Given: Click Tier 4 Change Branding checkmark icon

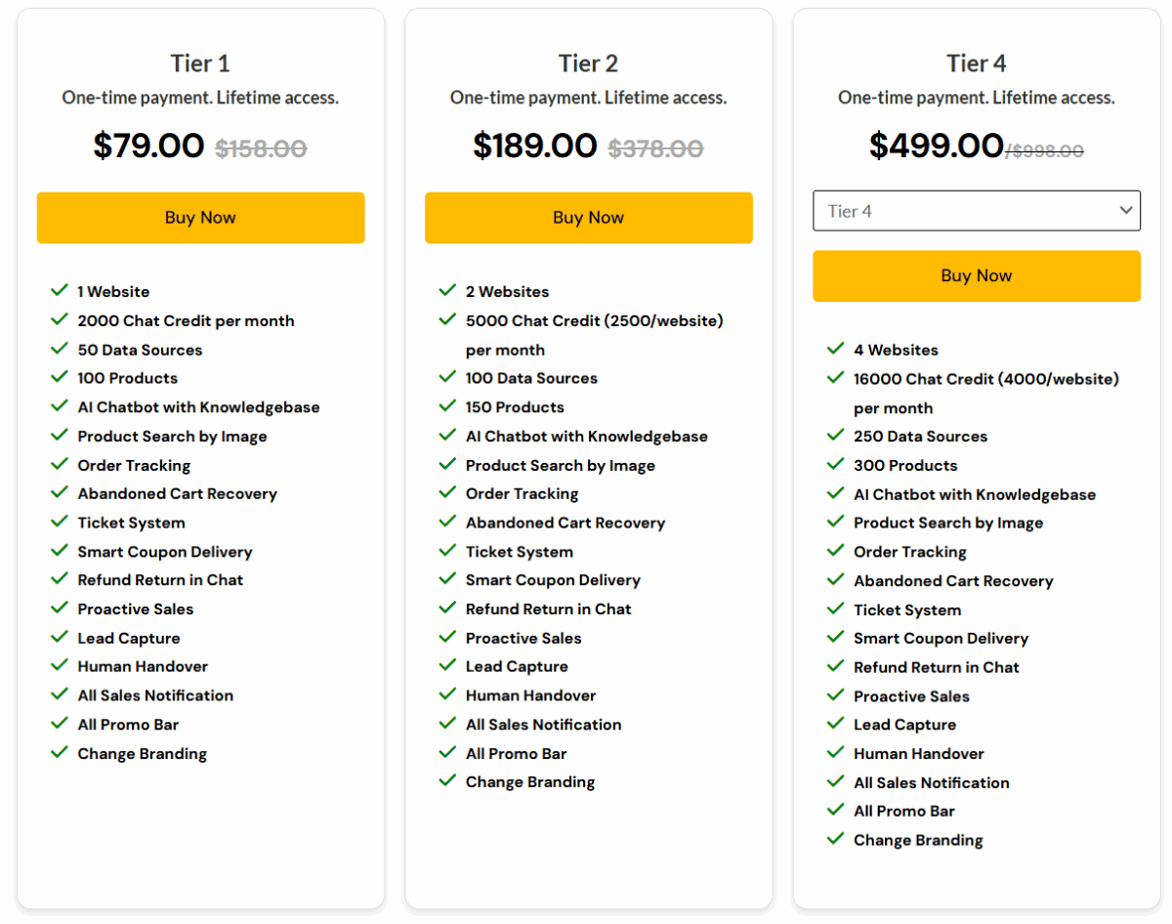Looking at the screenshot, I should (835, 839).
